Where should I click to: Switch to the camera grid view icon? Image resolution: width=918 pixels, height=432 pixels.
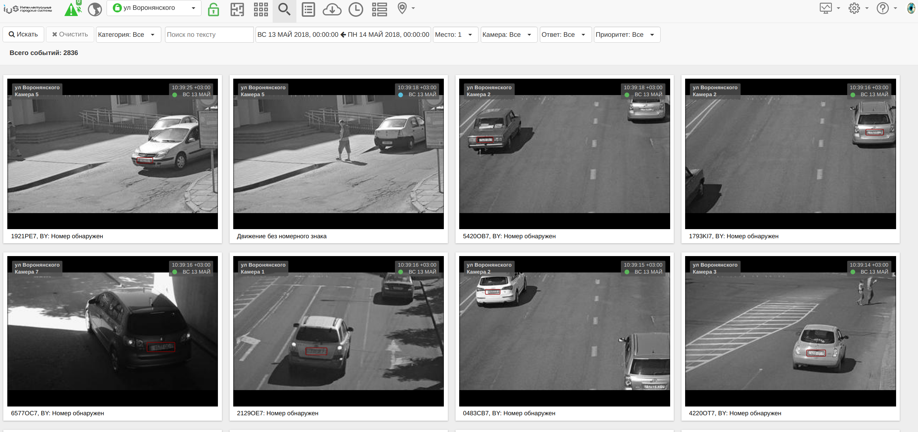coord(261,9)
